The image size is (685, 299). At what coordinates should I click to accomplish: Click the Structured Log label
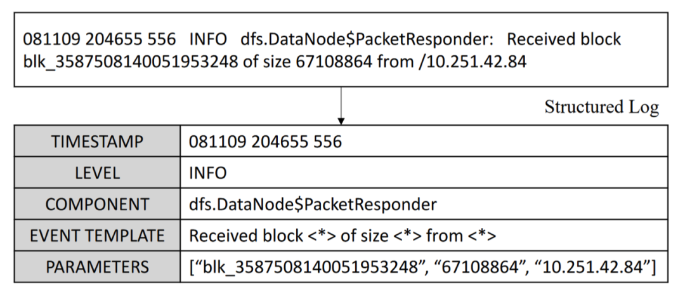[601, 108]
